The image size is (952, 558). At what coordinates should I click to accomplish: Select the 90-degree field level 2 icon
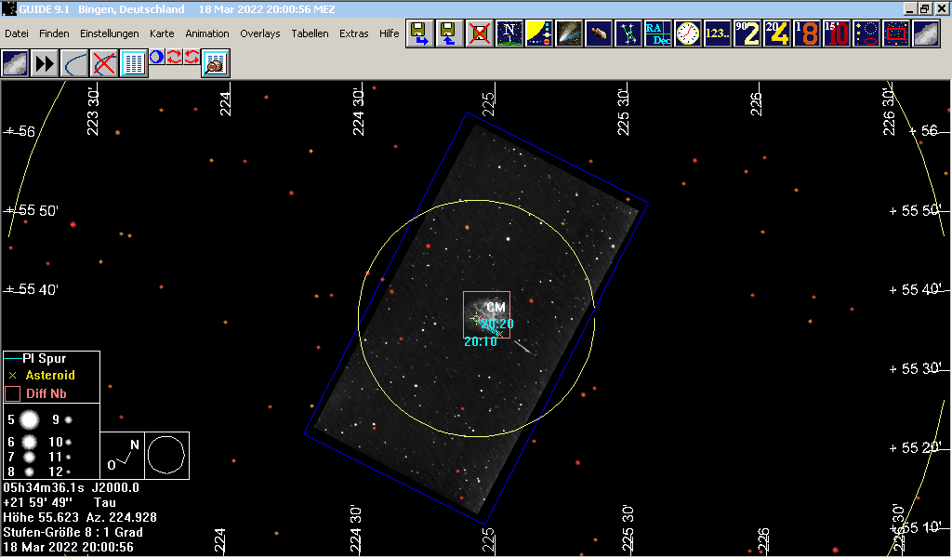pyautogui.click(x=747, y=34)
